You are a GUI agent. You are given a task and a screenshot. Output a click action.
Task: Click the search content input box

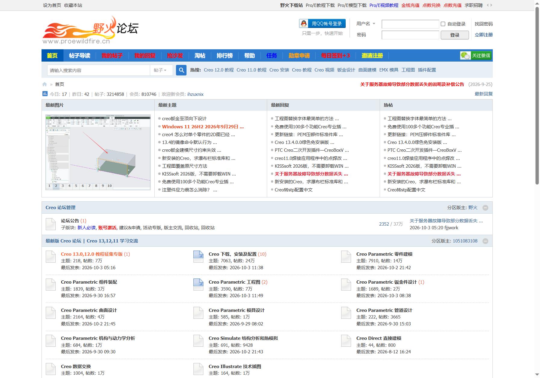click(x=99, y=70)
